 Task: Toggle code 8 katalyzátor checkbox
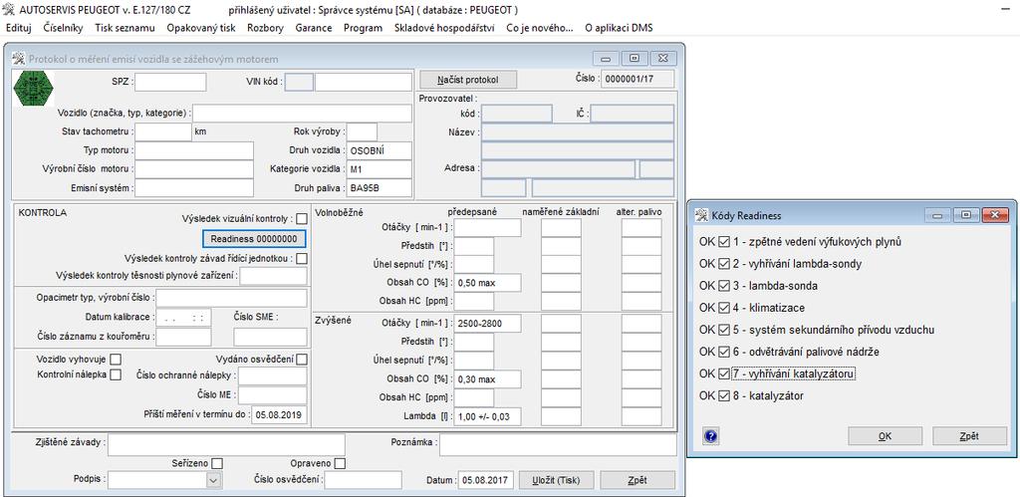(724, 395)
